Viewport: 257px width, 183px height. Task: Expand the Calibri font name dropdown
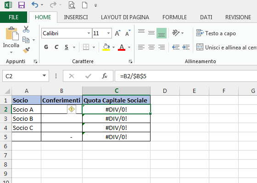pyautogui.click(x=89, y=33)
